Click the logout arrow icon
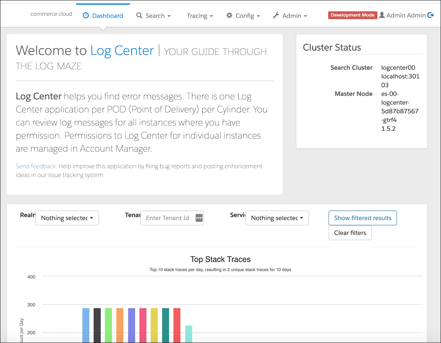Viewport: 441px width, 343px height. (431, 15)
